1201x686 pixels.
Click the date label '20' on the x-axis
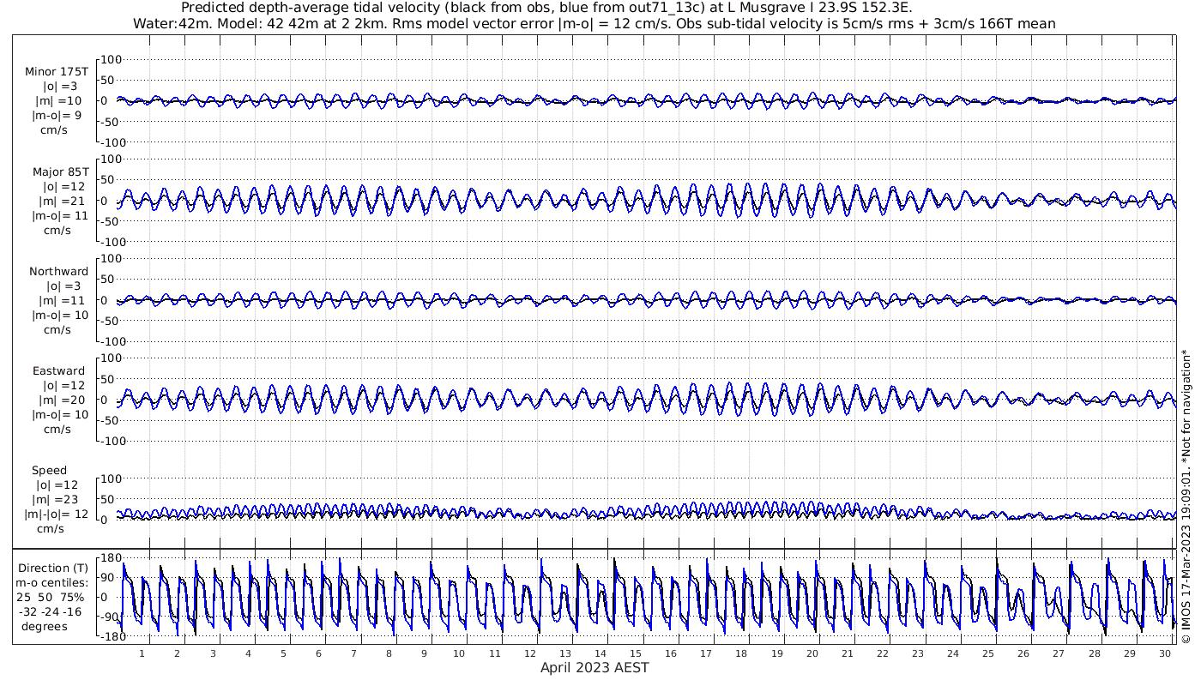(x=812, y=653)
